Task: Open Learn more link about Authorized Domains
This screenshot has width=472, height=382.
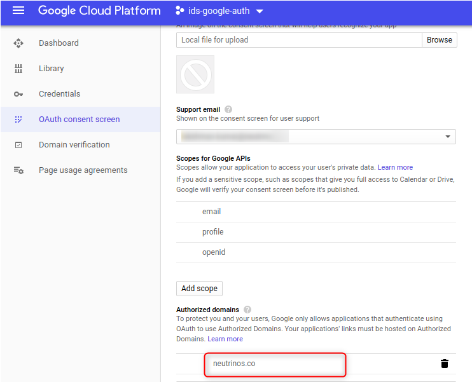Action: 225,339
